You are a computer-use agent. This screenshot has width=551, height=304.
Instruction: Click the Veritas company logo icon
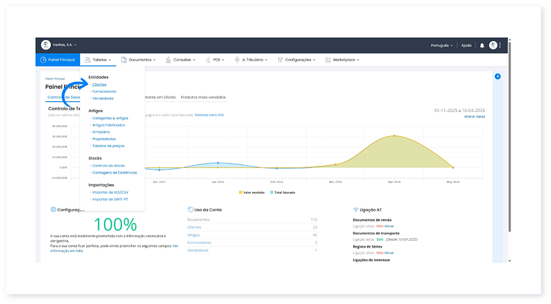[45, 45]
